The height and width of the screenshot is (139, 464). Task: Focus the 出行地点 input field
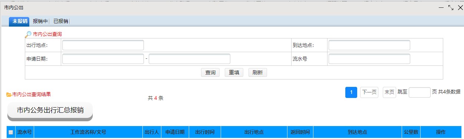click(x=103, y=45)
